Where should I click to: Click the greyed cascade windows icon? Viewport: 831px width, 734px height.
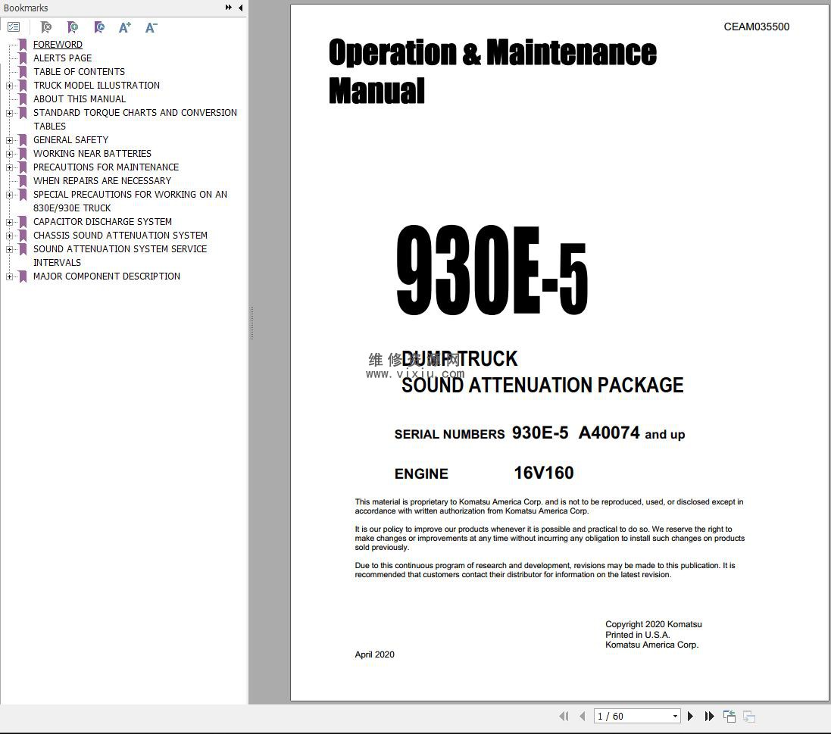coord(749,716)
